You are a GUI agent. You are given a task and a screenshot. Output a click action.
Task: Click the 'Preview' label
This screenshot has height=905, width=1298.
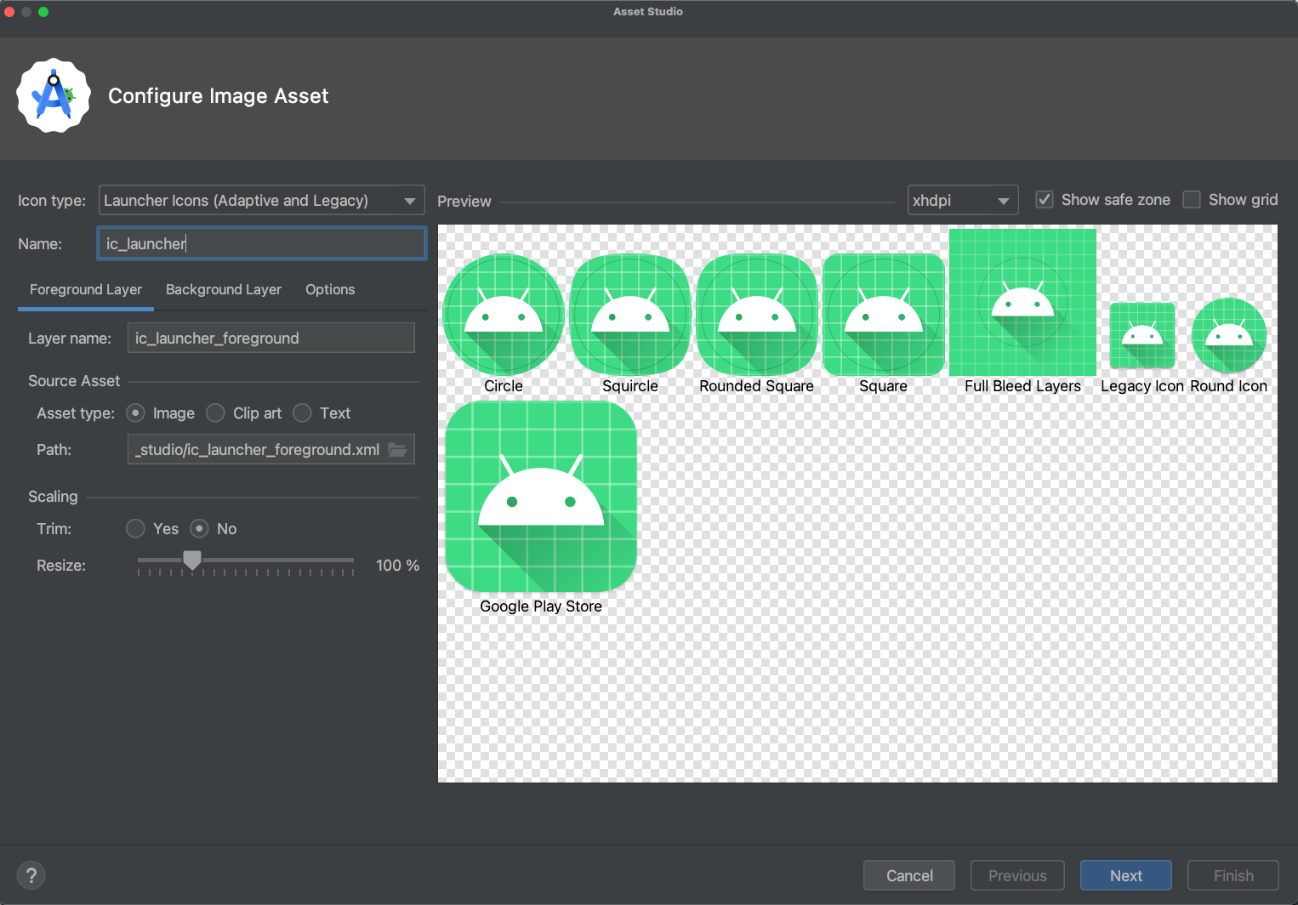(464, 202)
